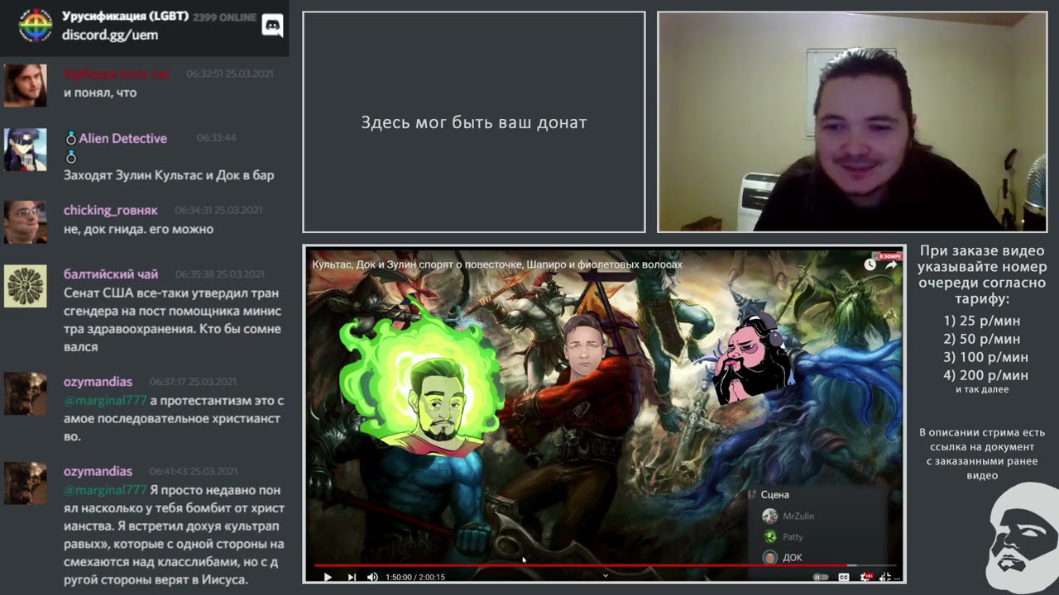
Task: Click the rainbow server emblem icon
Action: click(x=35, y=26)
